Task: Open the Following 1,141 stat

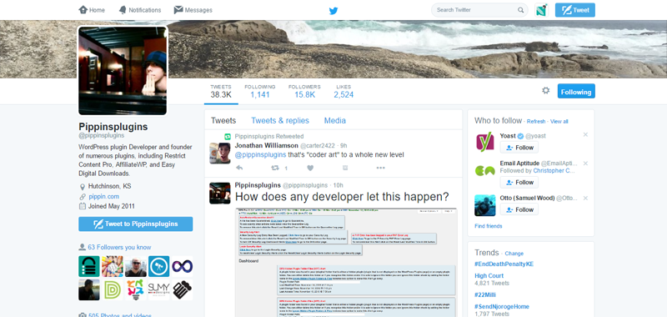Action: point(260,91)
